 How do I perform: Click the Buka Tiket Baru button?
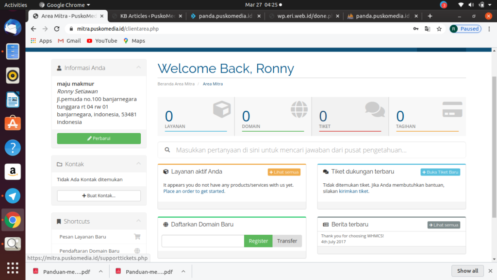440,172
